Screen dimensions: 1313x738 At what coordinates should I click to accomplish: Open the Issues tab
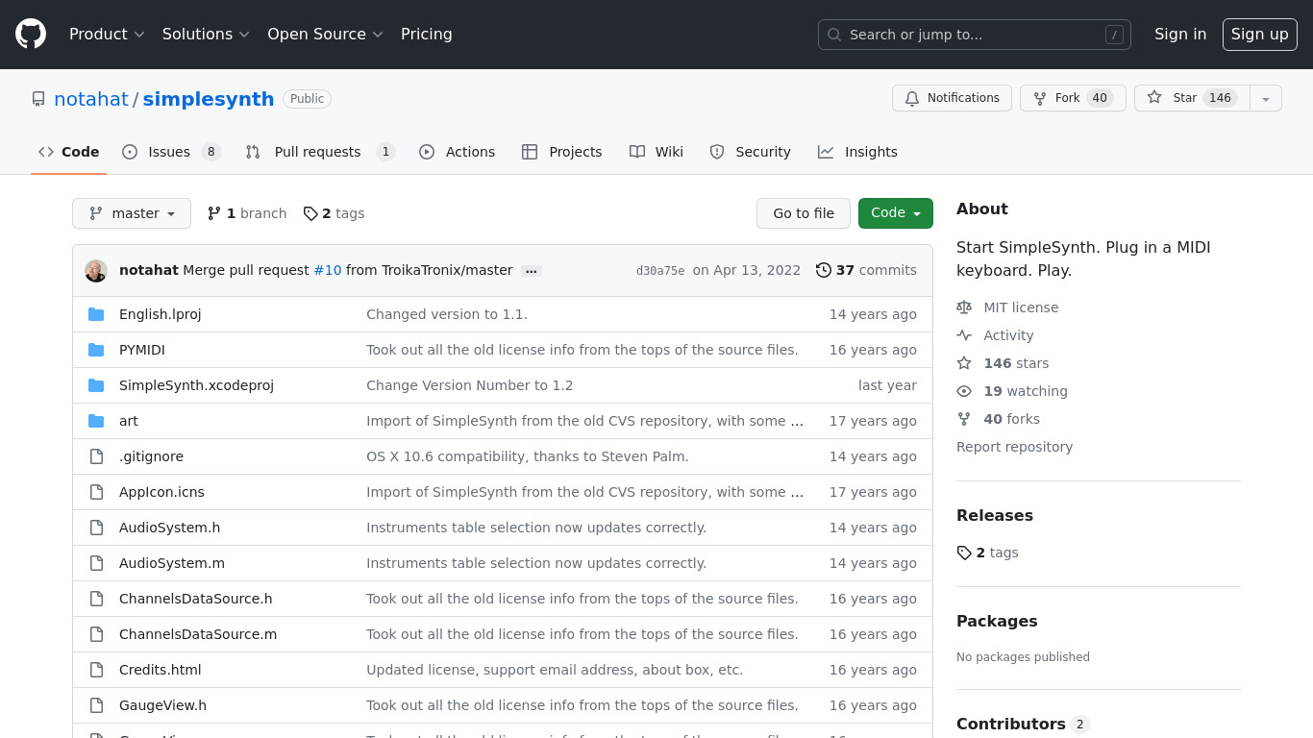(171, 152)
